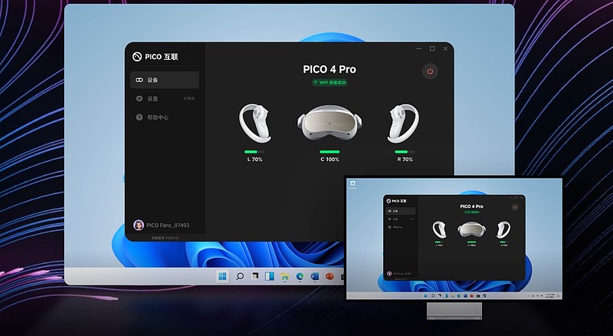Click the user avatar on the small monitor window
613x336 pixels.
tap(389, 273)
